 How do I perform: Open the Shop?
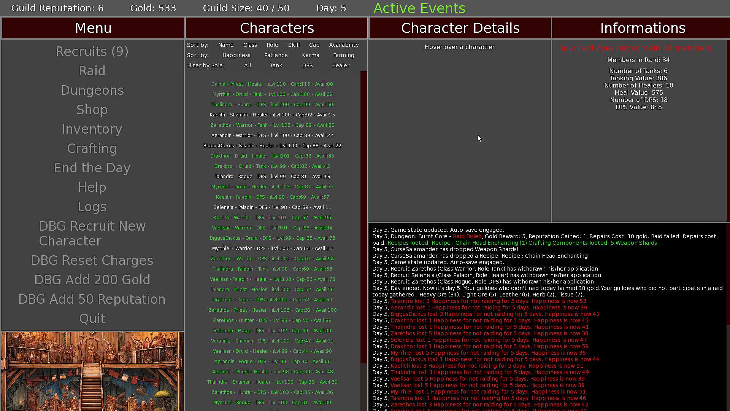pyautogui.click(x=92, y=110)
